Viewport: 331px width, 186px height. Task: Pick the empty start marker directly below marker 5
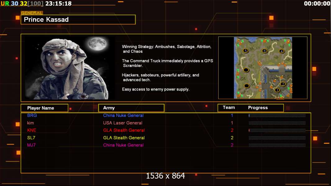246,70
